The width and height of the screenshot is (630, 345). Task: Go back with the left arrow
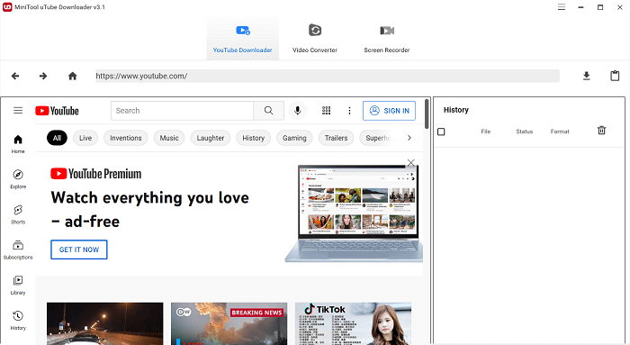coord(15,76)
